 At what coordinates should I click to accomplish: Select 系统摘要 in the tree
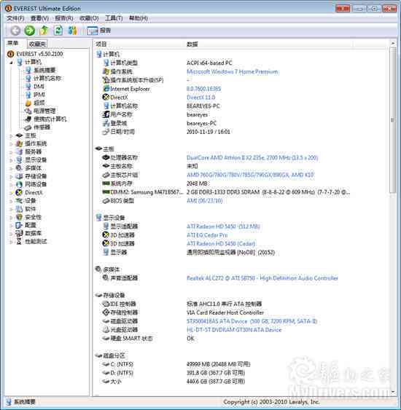[x=44, y=70]
